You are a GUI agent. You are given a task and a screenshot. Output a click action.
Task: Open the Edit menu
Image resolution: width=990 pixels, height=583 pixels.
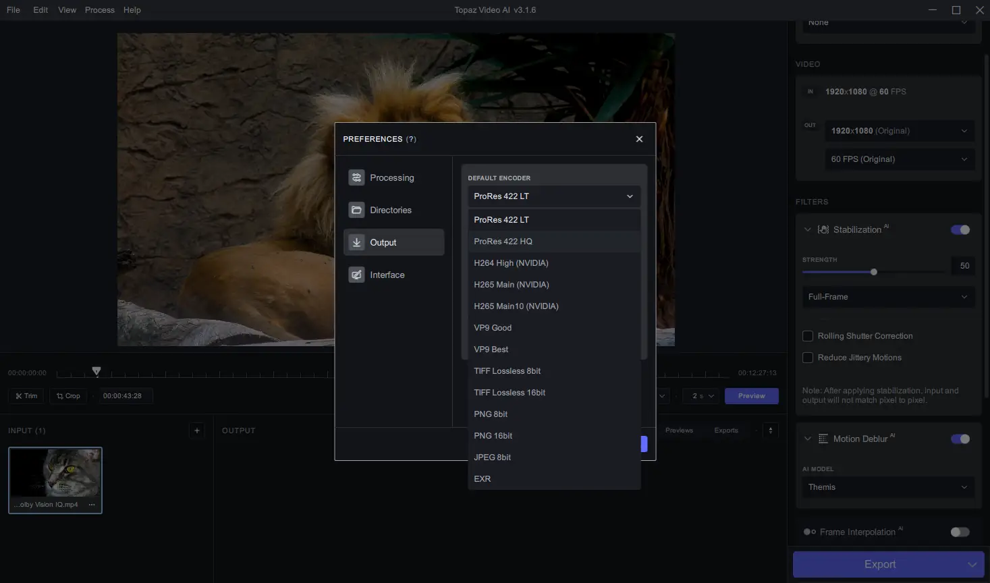pos(40,10)
